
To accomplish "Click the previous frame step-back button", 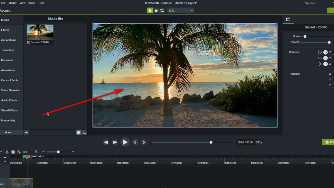I will click(x=106, y=142).
